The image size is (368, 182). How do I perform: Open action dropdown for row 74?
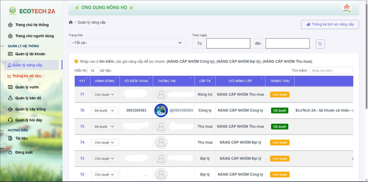pos(105,143)
